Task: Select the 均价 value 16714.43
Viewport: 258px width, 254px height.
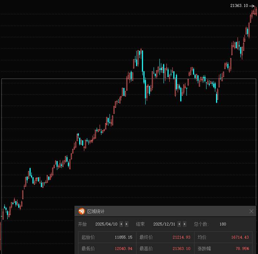Action: pos(240,237)
